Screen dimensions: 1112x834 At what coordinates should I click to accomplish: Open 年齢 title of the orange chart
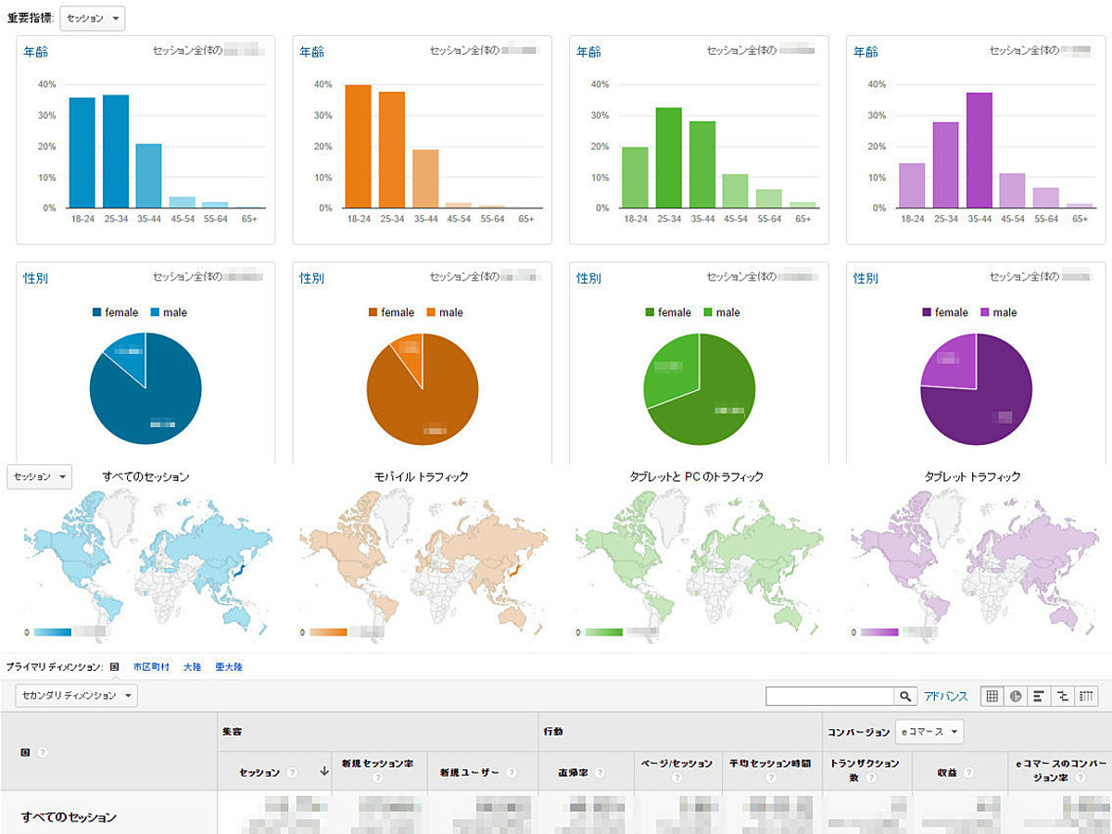coord(312,52)
